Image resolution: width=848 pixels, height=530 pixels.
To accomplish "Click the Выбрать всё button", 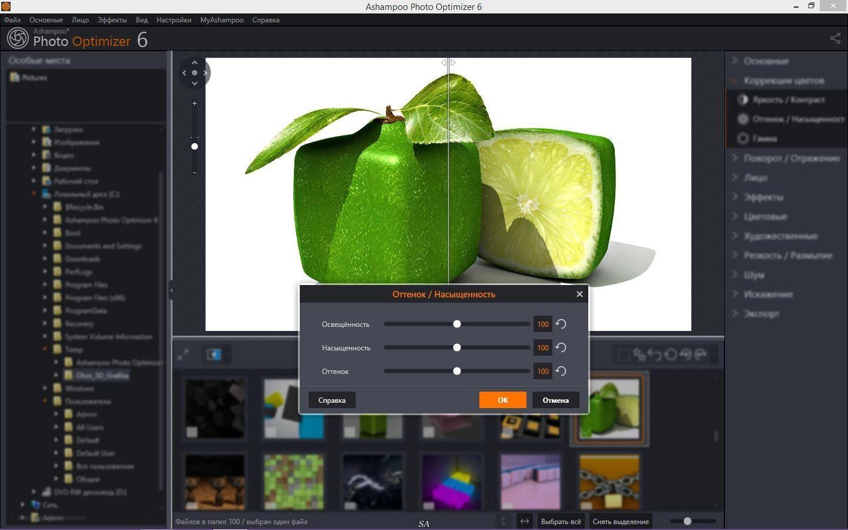I will 561,521.
